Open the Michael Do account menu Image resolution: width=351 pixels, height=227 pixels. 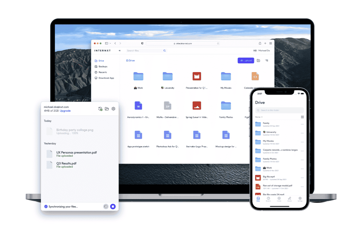(x=262, y=50)
